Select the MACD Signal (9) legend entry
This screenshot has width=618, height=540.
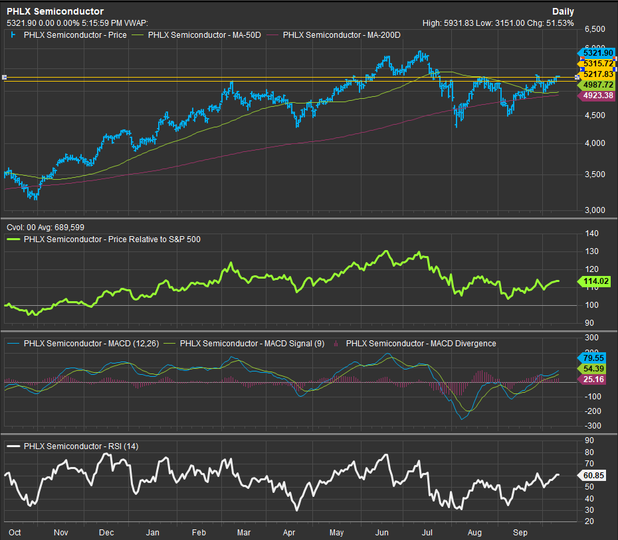point(252,344)
